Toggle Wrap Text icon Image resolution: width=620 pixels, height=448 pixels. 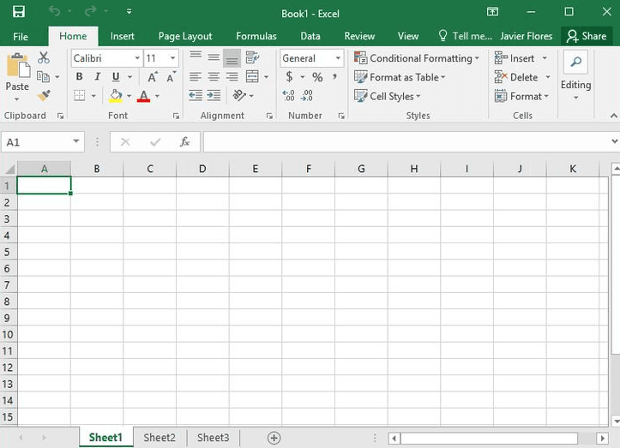click(x=252, y=57)
